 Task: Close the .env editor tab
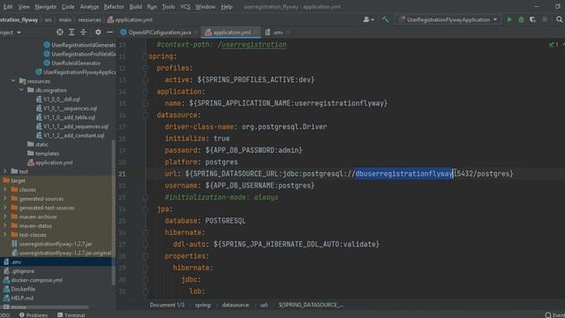point(288,33)
